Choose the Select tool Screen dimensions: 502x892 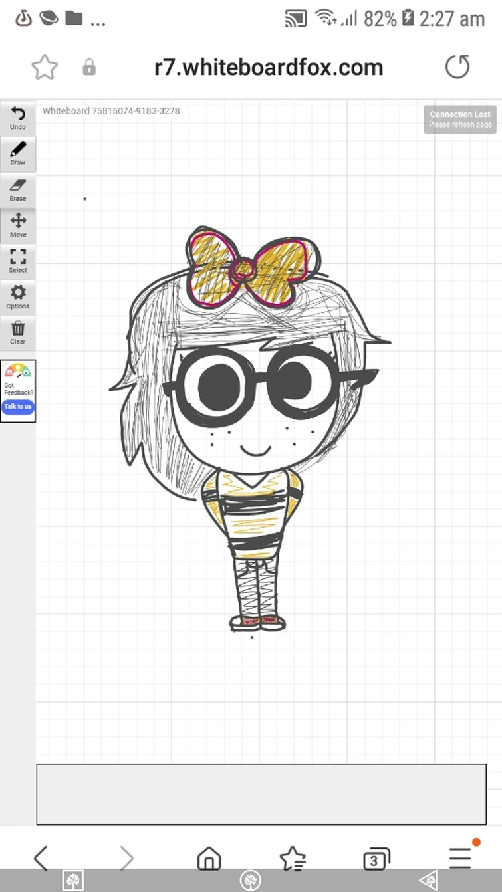tap(18, 261)
